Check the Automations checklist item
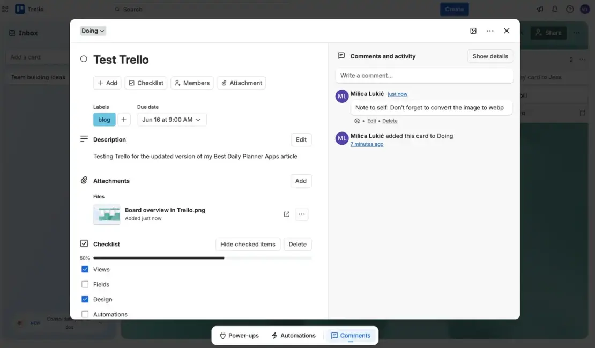595x348 pixels. (x=85, y=314)
